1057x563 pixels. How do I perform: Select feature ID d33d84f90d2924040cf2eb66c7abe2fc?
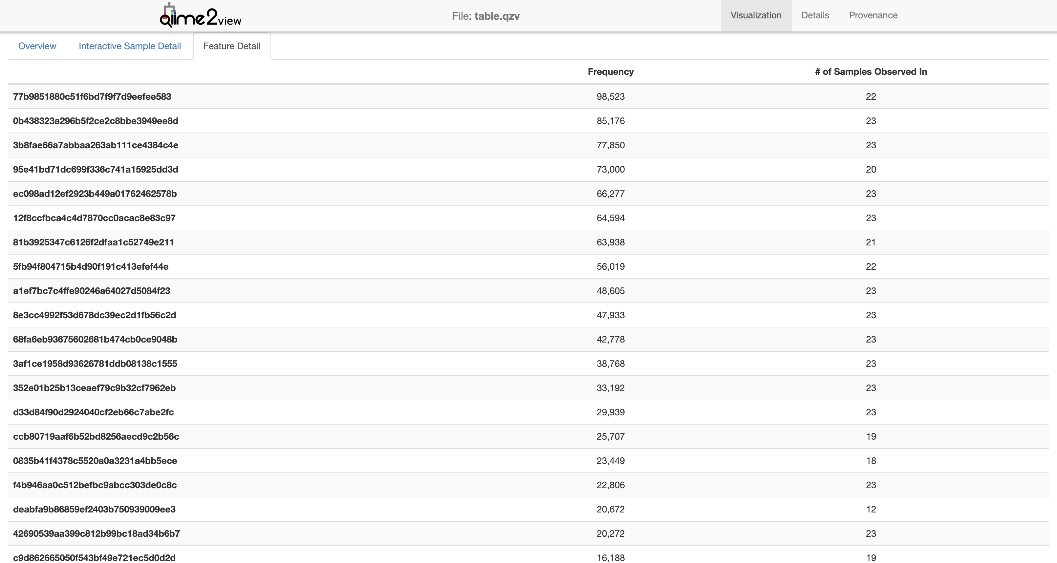[x=93, y=412]
